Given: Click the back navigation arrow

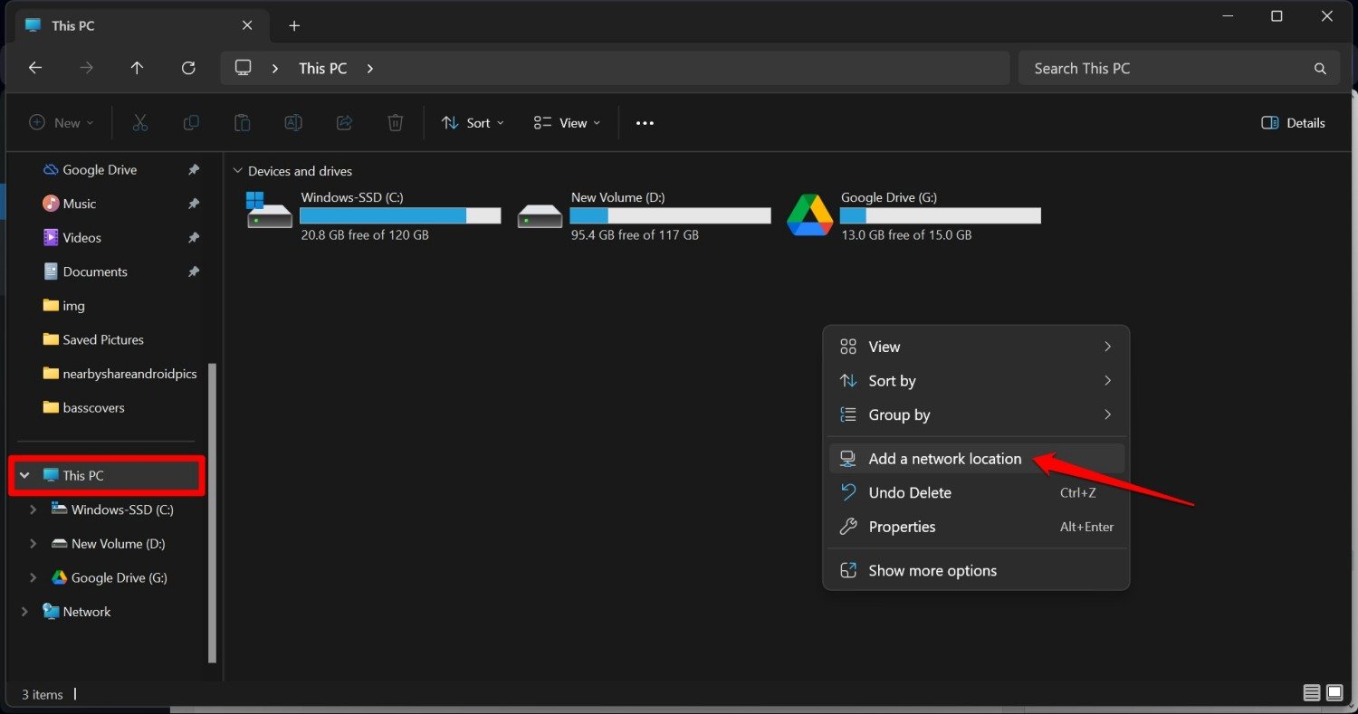Looking at the screenshot, I should tap(35, 68).
